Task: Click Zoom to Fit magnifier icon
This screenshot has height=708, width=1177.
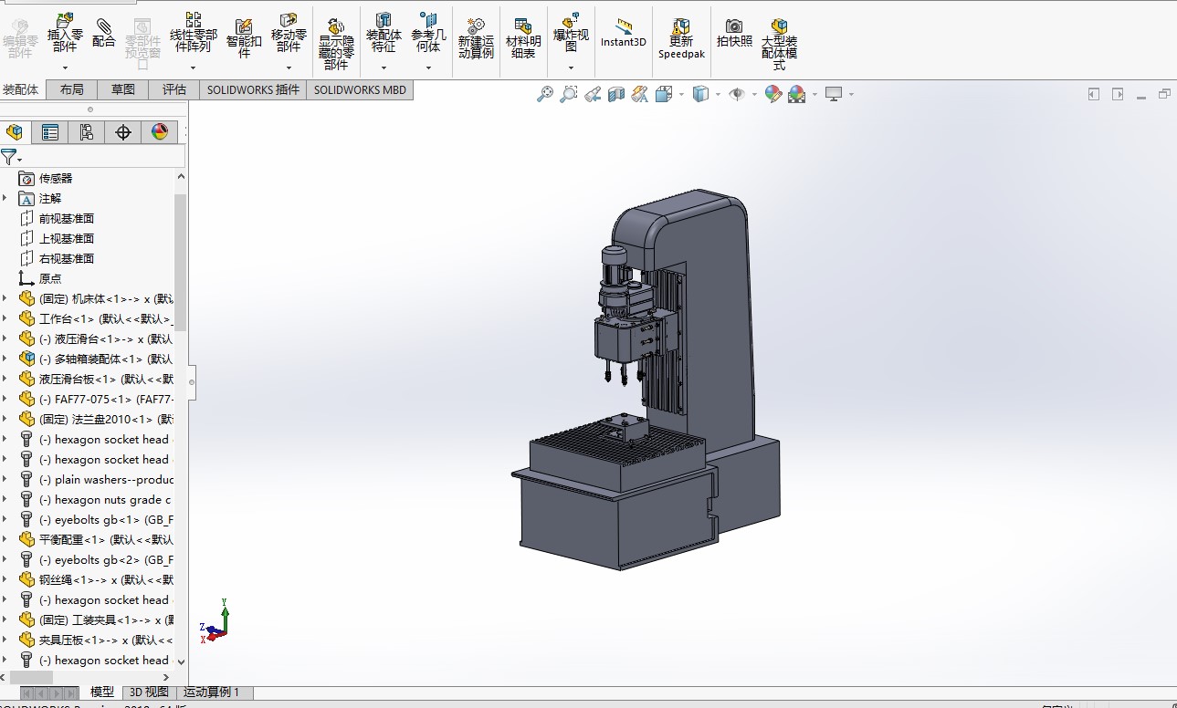Action: tap(545, 94)
